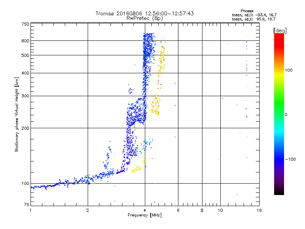Click the colorbar label '-100'

pos(290,159)
